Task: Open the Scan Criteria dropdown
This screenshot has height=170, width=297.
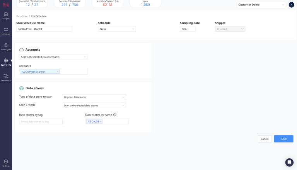Action: 94,105
